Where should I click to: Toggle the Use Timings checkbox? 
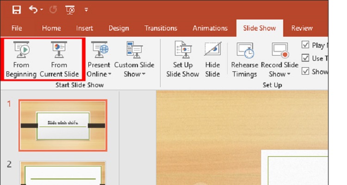coord(305,58)
